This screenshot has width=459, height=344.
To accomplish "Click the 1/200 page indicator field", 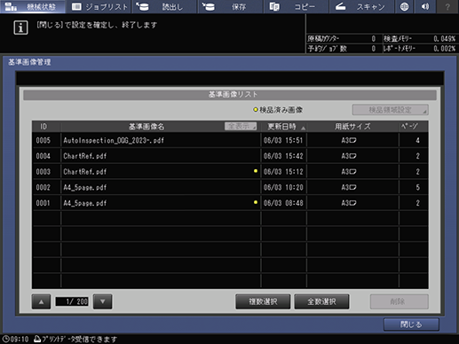I will pyautogui.click(x=72, y=301).
